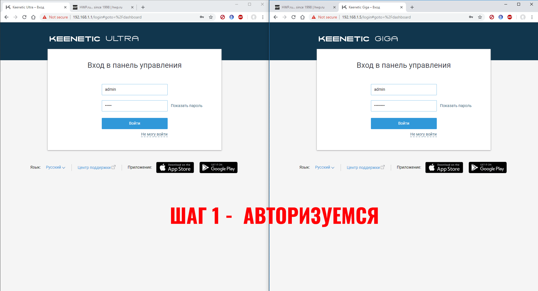Toggle "Показать пароль" on the Ultra login form
This screenshot has width=538, height=291.
pos(187,106)
